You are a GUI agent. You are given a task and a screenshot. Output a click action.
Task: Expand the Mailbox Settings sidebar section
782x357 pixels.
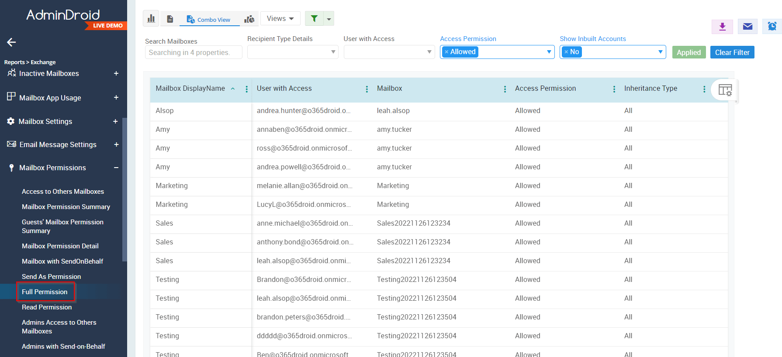[115, 121]
